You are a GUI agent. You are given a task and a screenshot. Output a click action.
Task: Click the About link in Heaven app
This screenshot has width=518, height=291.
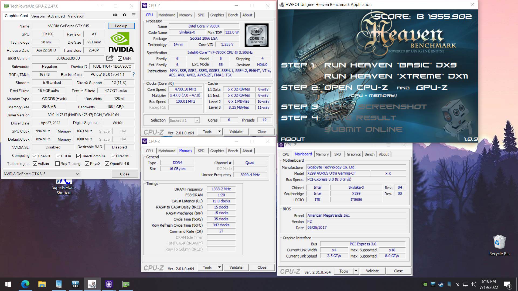[293, 139]
